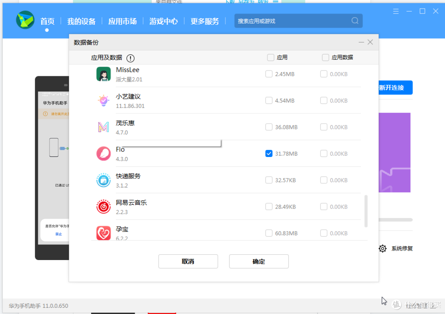Viewport: 445px width, 314px height.
Task: Click the info icon beside 应用及数据
Action: pos(130,58)
